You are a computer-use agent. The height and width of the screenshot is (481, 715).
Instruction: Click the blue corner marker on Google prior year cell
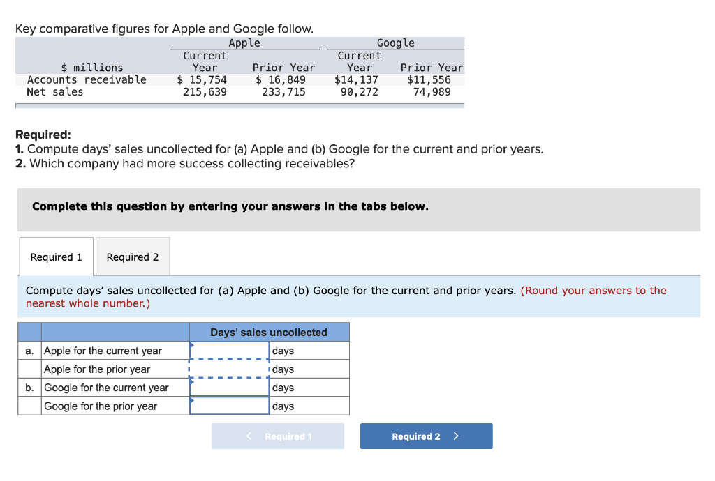[191, 399]
